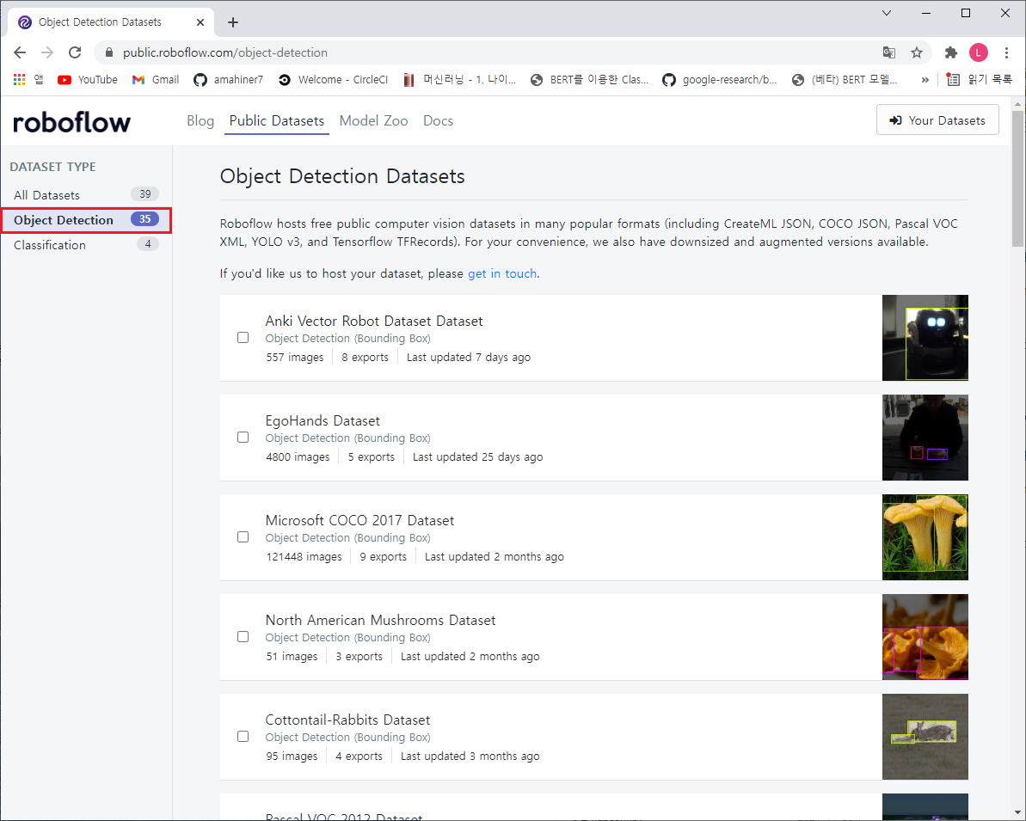Open the translate page icon
This screenshot has height=821, width=1026.
[x=888, y=52]
